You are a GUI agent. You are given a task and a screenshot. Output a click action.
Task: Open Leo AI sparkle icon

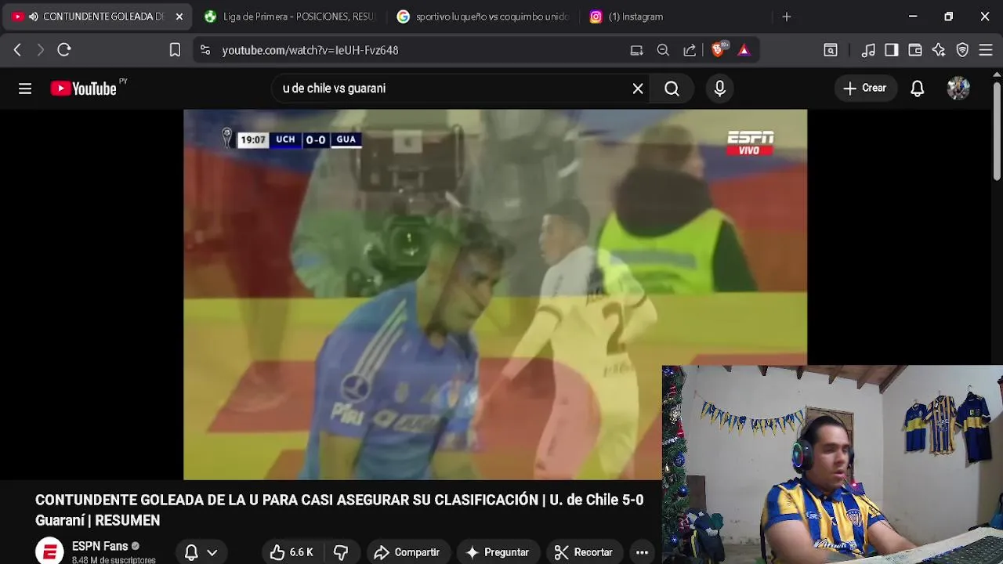[x=939, y=50]
